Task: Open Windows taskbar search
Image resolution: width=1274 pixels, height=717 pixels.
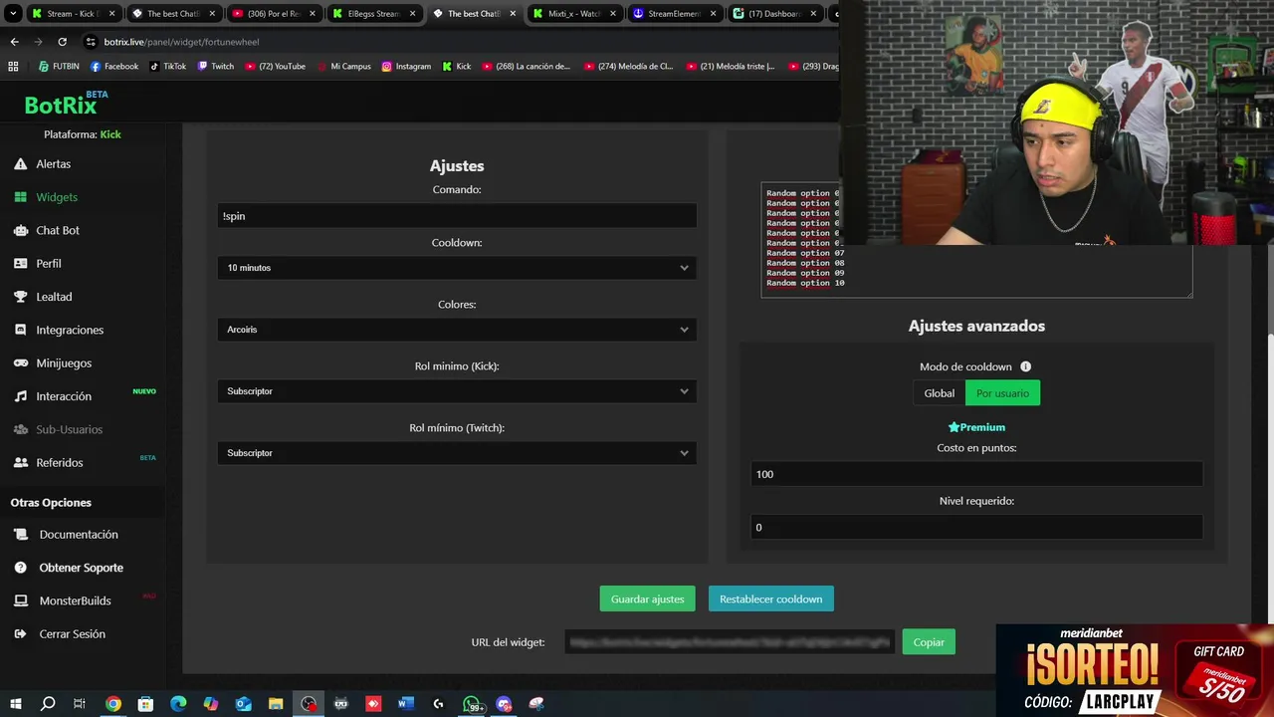Action: click(48, 704)
